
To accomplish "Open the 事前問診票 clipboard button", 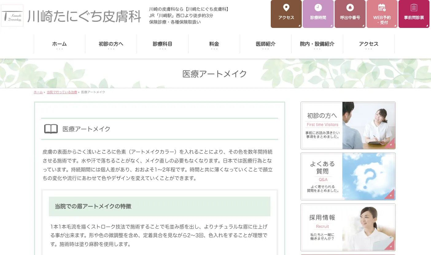I will [414, 14].
